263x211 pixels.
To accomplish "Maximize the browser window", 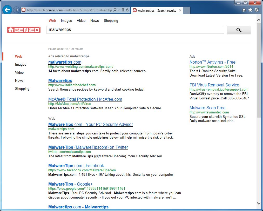I will pyautogui.click(x=245, y=3).
